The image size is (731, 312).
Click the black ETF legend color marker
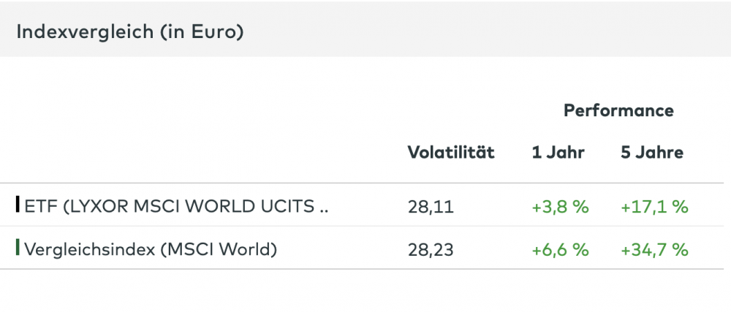pos(18,205)
